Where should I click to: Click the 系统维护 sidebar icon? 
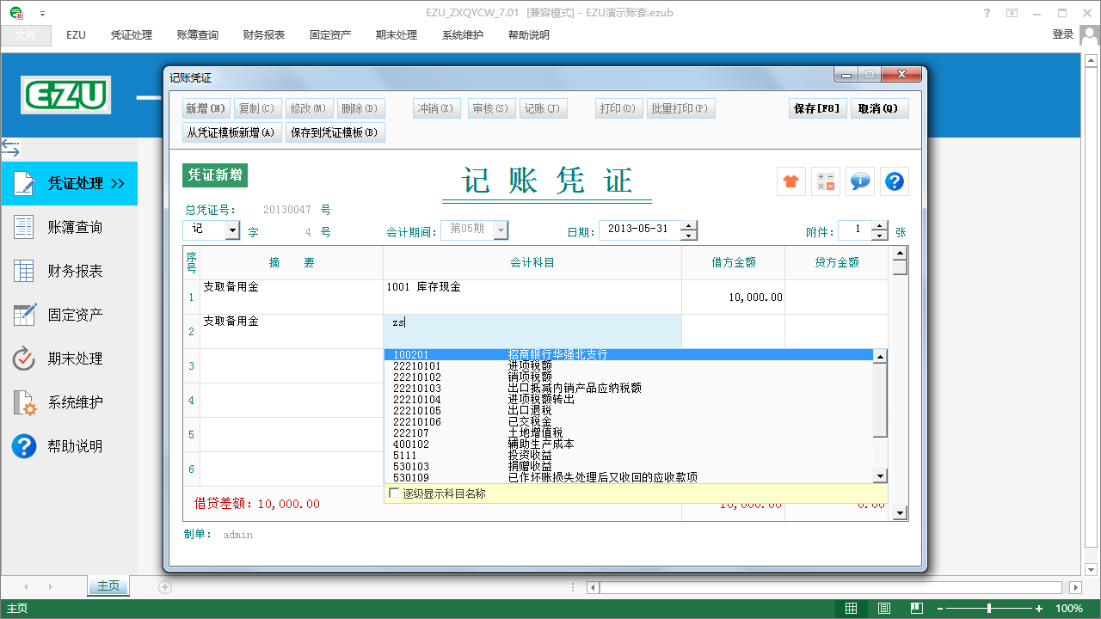(24, 402)
